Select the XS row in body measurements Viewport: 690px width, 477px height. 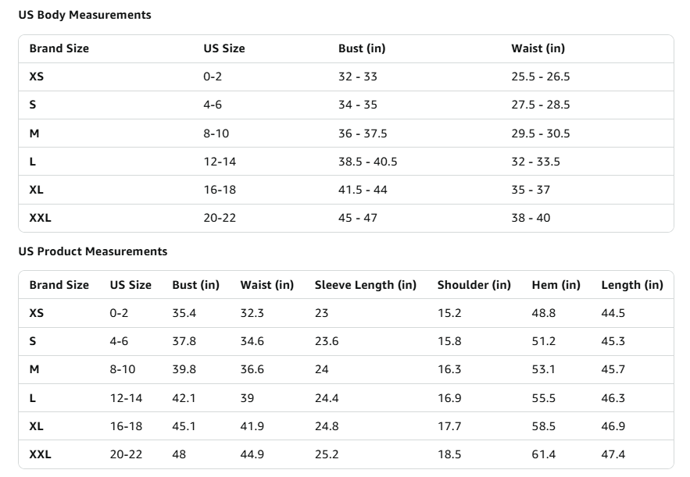point(346,77)
